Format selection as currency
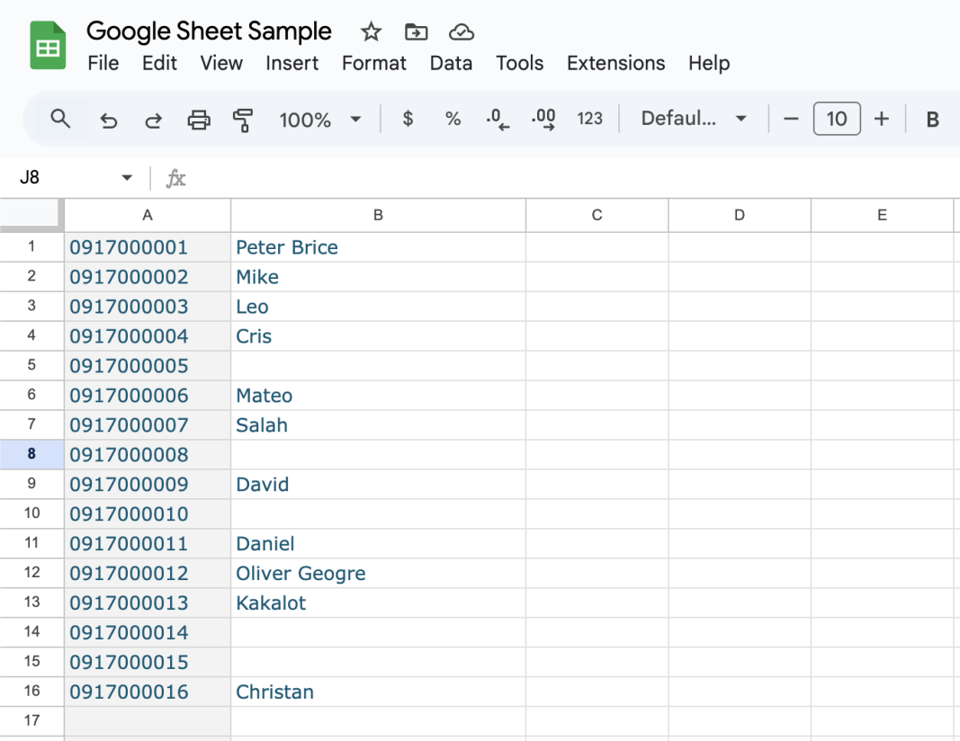This screenshot has height=741, width=960. point(408,119)
